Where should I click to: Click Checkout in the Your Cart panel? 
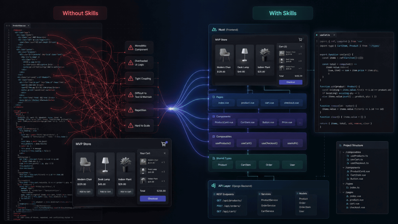(x=153, y=199)
